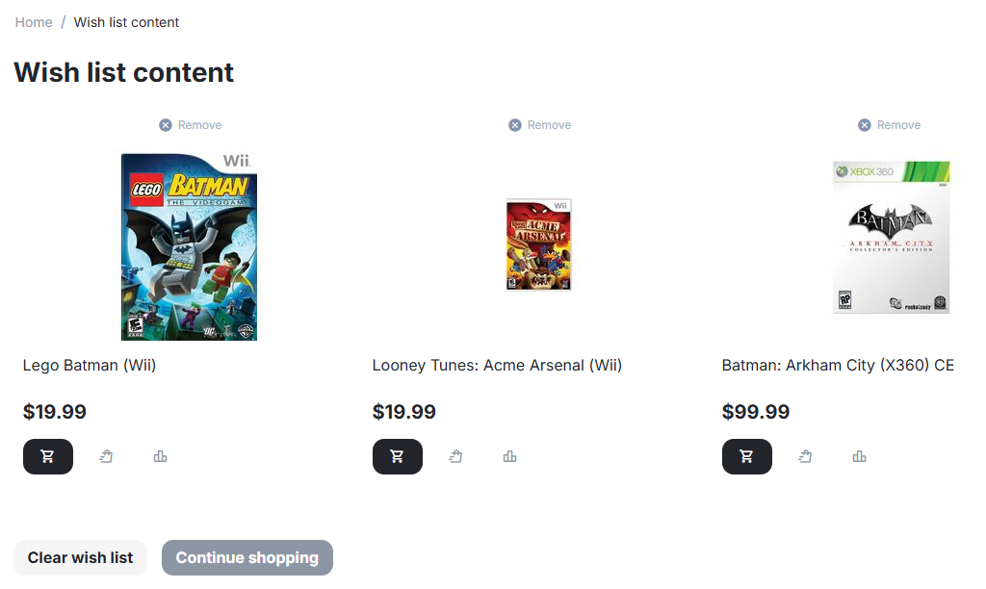Remove Batman: Arkham City from wish list
Image resolution: width=986 pixels, height=589 pixels.
[x=890, y=125]
